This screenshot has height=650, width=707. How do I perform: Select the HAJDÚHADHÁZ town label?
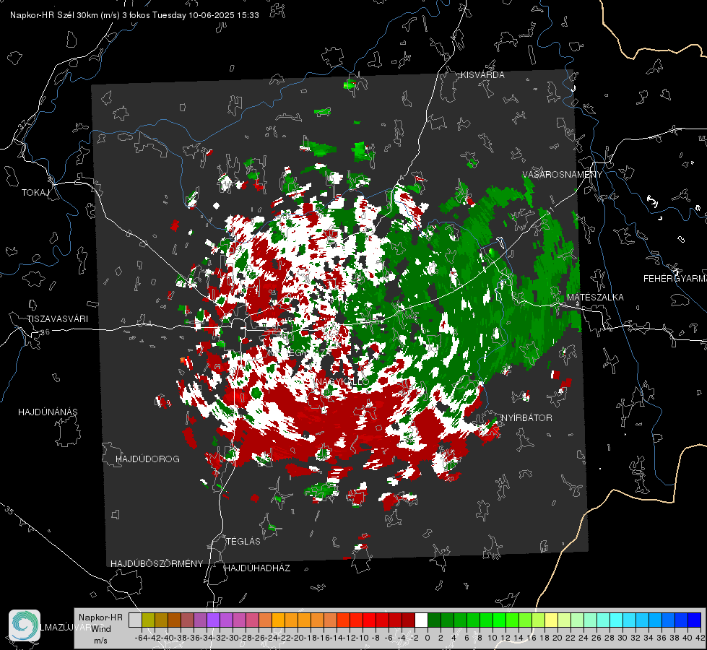click(257, 568)
